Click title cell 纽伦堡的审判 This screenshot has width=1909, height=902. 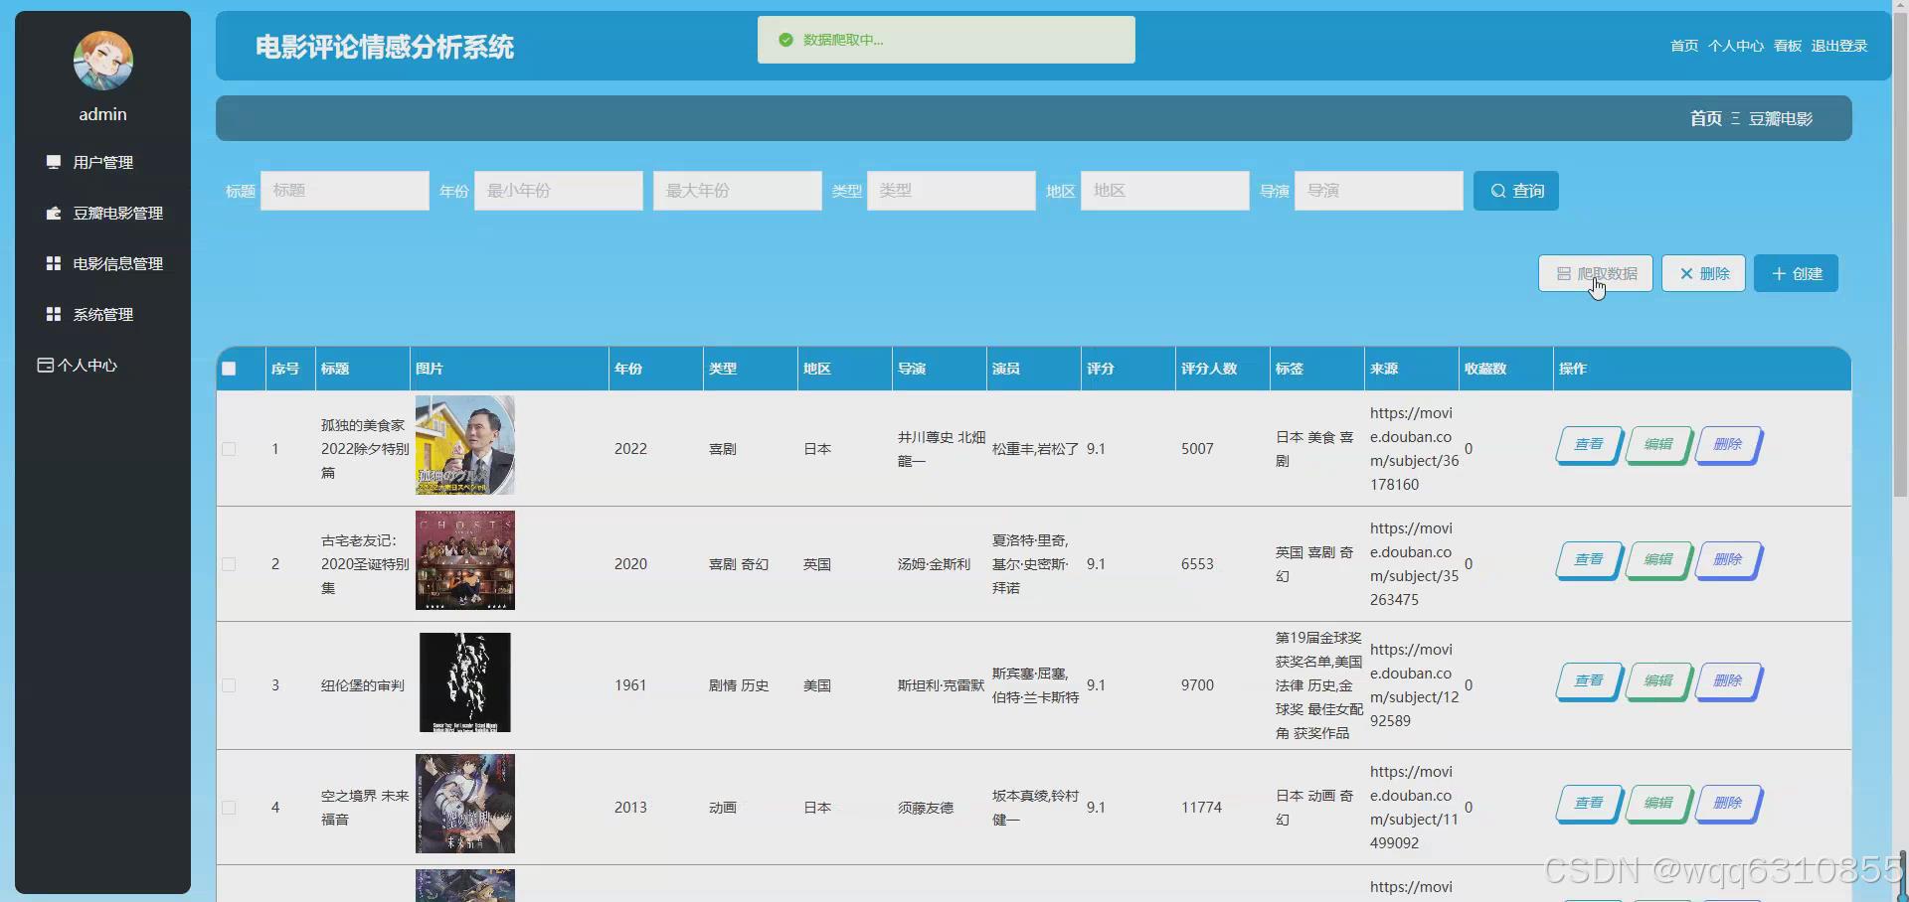[362, 685]
